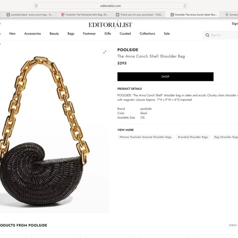Click the site settings icon in address bar

tap(36, 6)
